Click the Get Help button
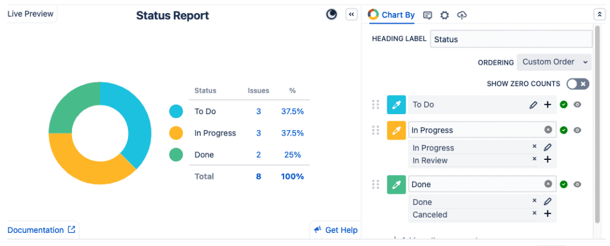 tap(336, 230)
